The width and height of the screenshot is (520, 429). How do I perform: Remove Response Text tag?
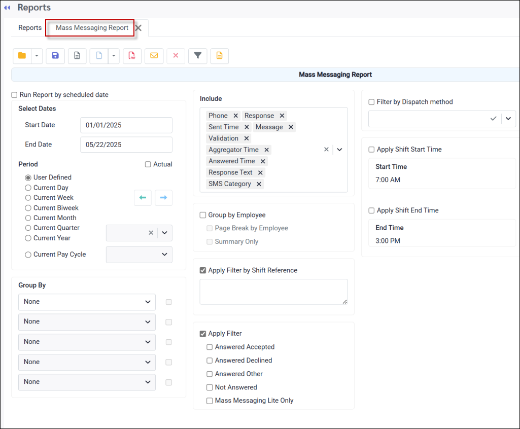tap(260, 173)
